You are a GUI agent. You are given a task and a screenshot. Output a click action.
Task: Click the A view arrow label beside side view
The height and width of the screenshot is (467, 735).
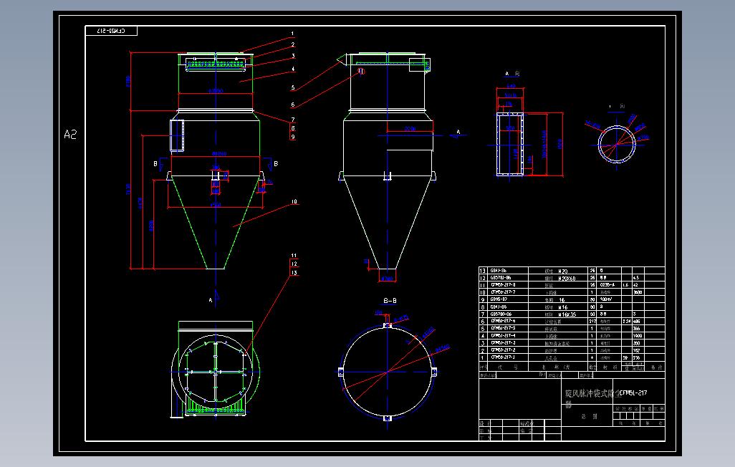(x=458, y=133)
